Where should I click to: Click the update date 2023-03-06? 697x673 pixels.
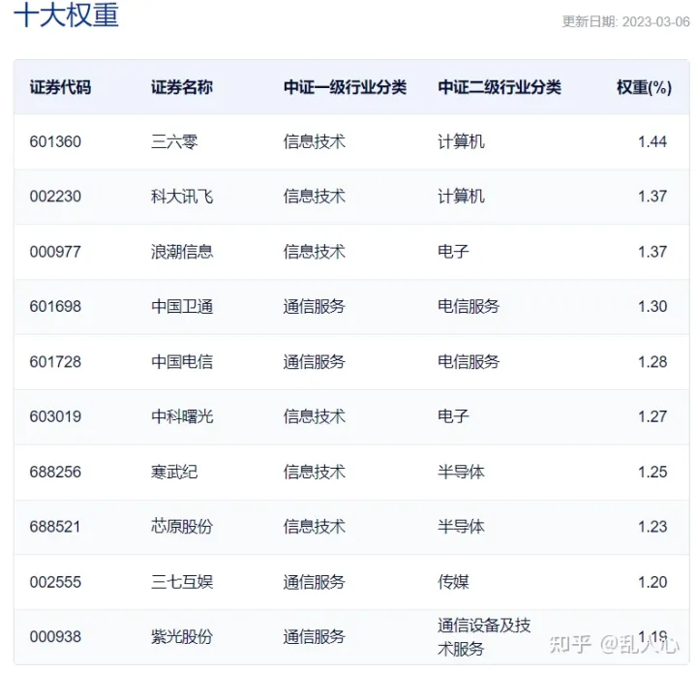click(655, 21)
